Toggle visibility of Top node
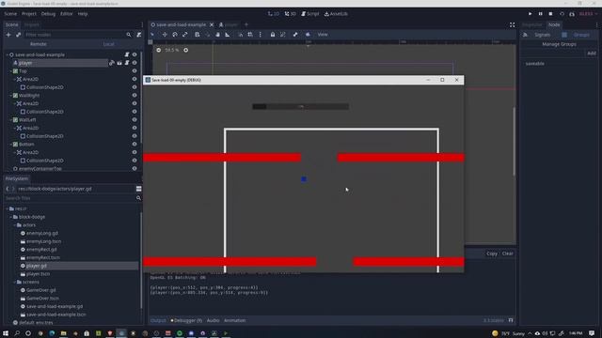Image resolution: width=602 pixels, height=338 pixels. point(135,71)
